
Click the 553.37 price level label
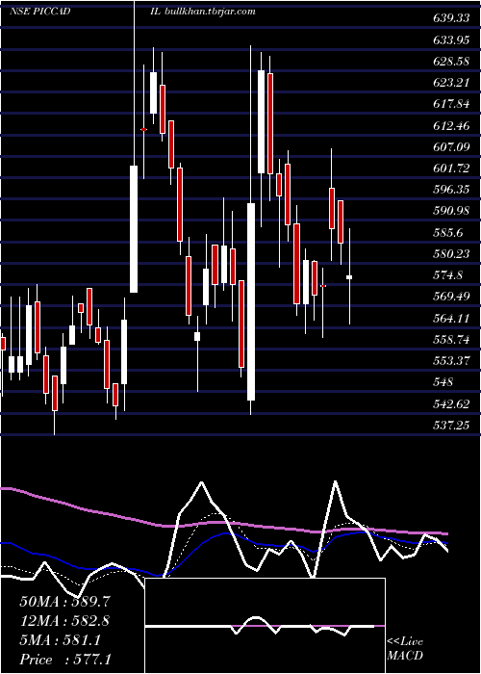[451, 361]
